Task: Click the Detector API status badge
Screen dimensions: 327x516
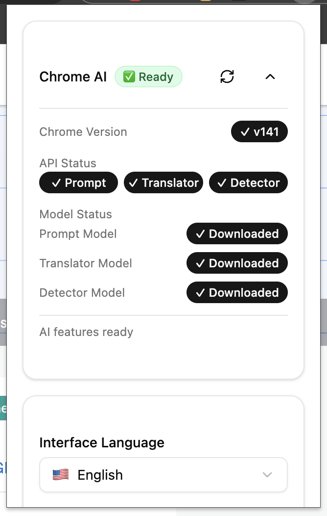Action: point(249,182)
